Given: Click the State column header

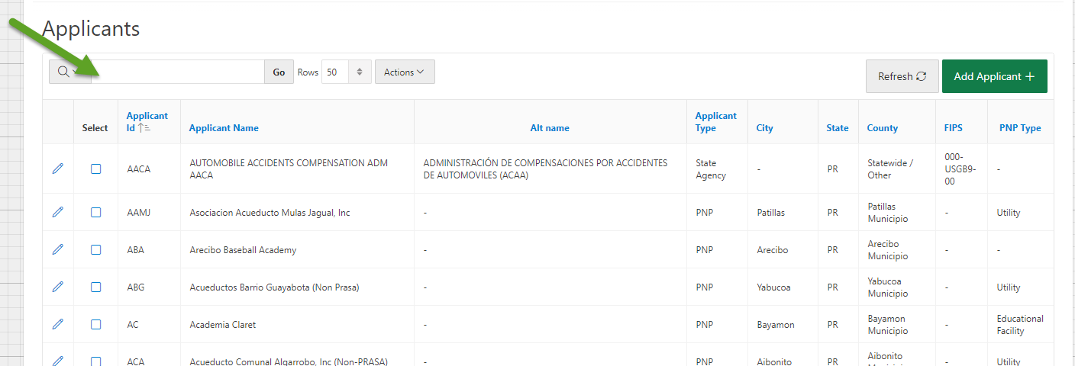Looking at the screenshot, I should click(x=837, y=128).
